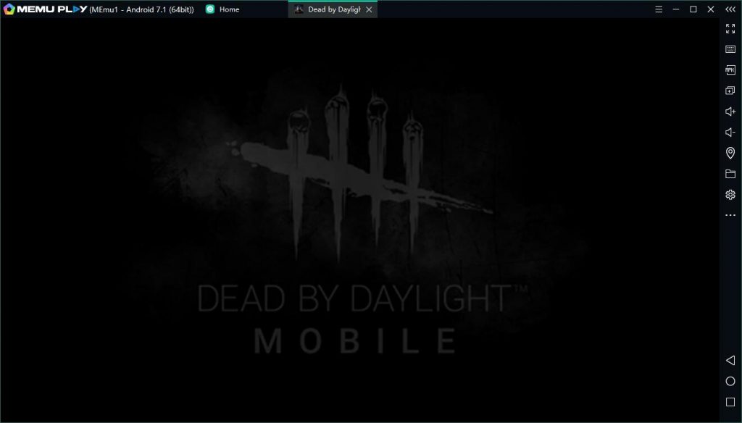Close the Dead by Daylight tab
742x423 pixels.
pos(369,9)
